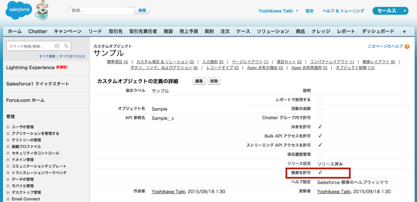The height and width of the screenshot is (202, 417).
Task: Open the 取引先責任者 tab
Action: 143,31
